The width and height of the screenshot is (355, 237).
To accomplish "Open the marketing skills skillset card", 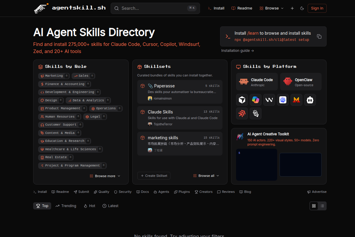I will click(180, 144).
